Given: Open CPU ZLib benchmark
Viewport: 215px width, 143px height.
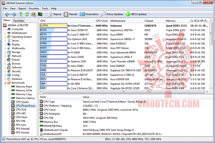Looking at the screenshot, I should coord(19,109).
